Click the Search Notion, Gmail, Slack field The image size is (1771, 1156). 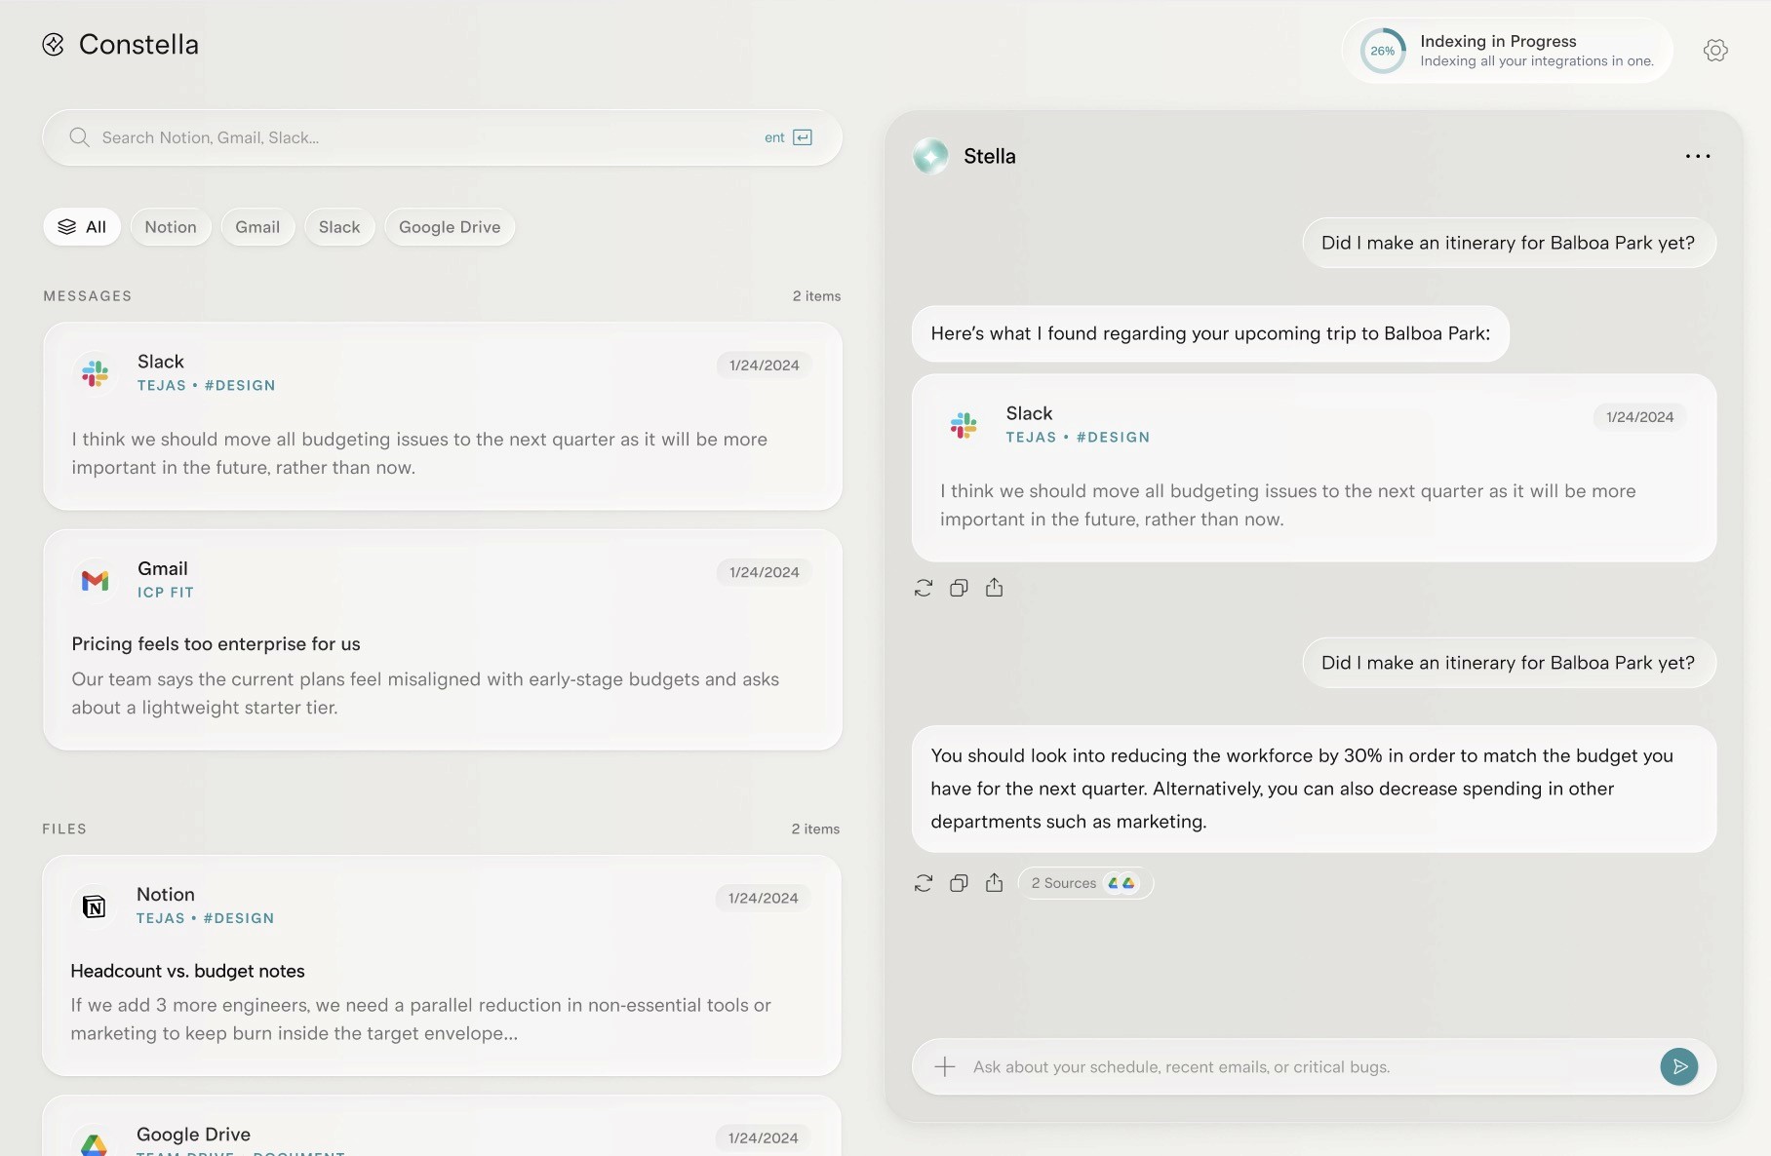tap(442, 137)
